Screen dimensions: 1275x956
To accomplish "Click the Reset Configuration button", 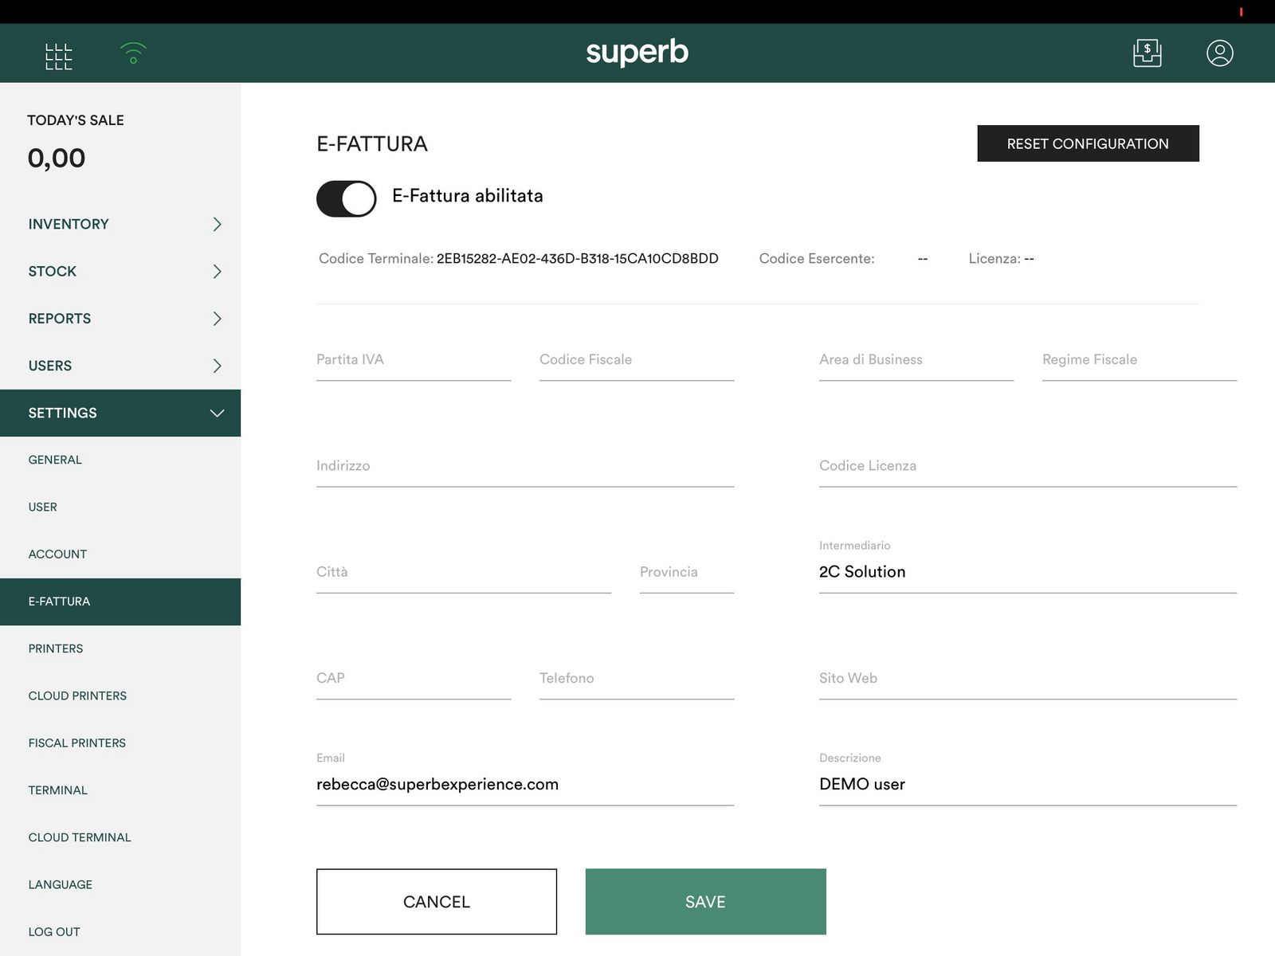I will click(x=1088, y=143).
